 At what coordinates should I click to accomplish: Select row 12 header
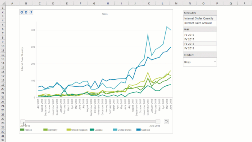coord(3,55)
